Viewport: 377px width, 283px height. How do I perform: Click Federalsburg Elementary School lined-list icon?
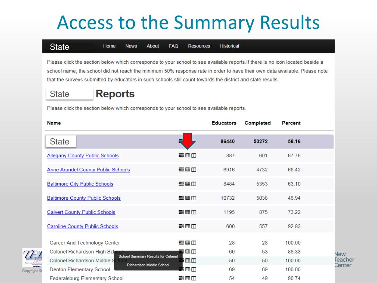(x=181, y=278)
